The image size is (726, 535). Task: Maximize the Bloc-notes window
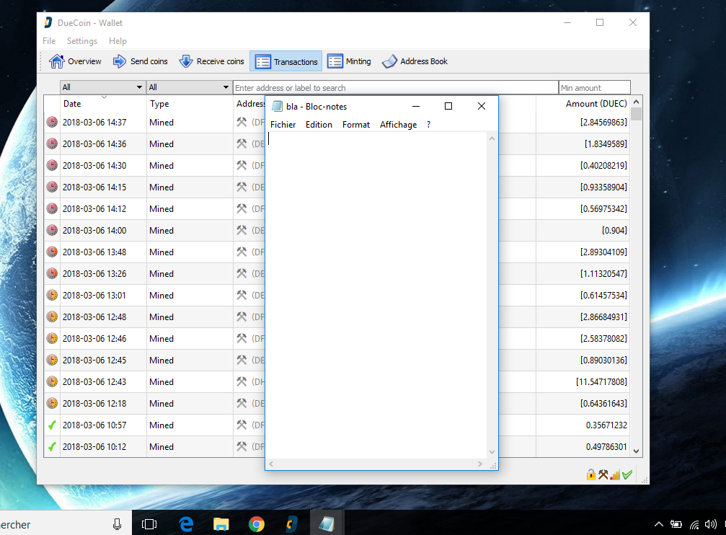[x=448, y=106]
